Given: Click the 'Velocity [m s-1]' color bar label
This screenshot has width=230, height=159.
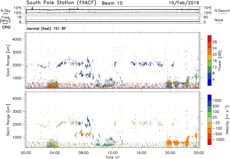Looking at the screenshot, I should click(227, 120).
